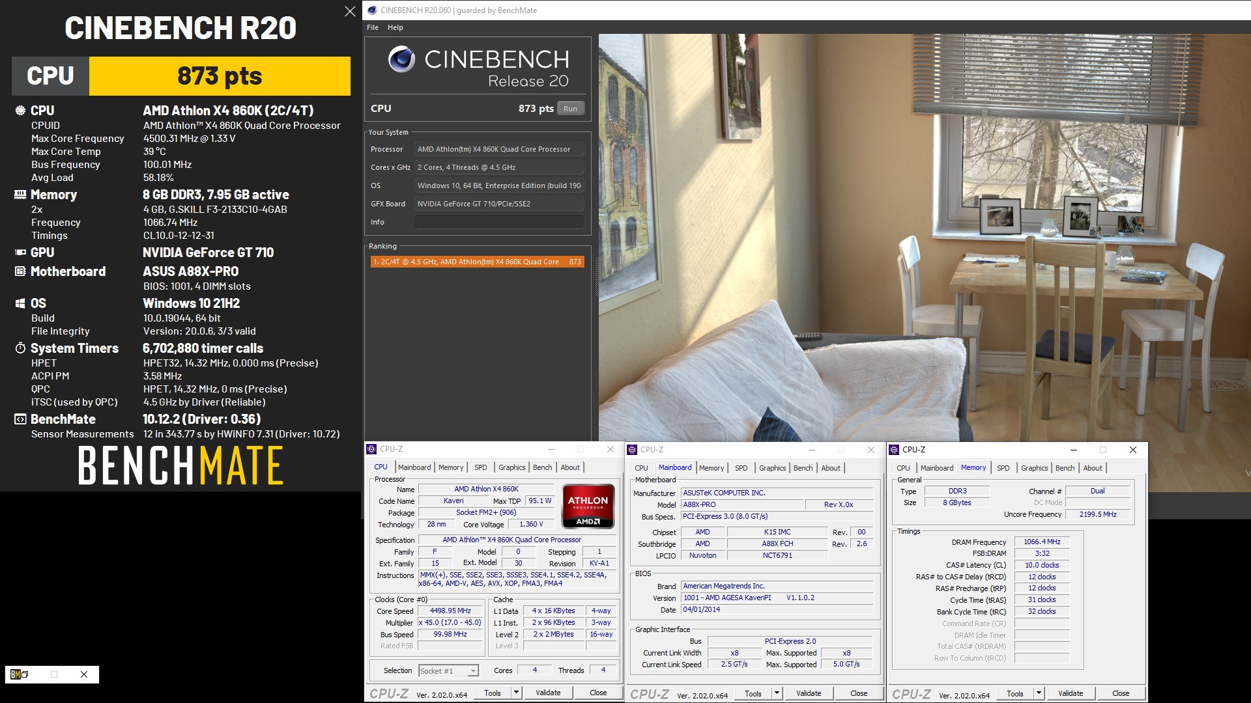Open Graphics tab in Mainboard CPU-Z window
The image size is (1251, 703).
[773, 468]
